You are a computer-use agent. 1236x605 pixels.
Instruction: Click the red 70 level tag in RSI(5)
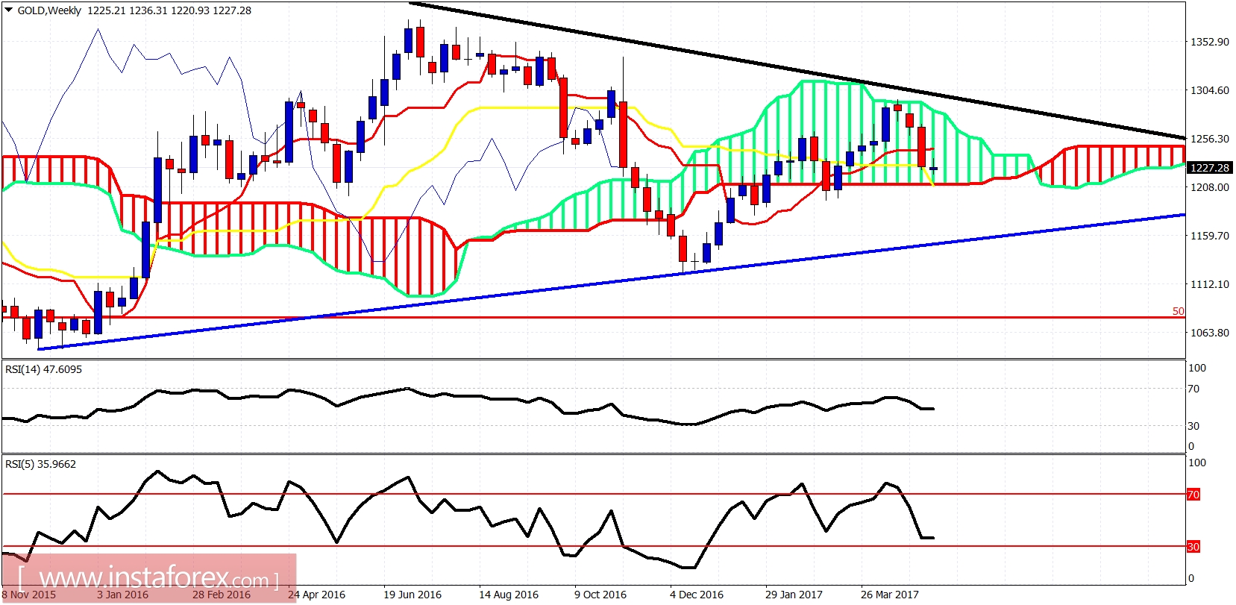click(x=1193, y=495)
